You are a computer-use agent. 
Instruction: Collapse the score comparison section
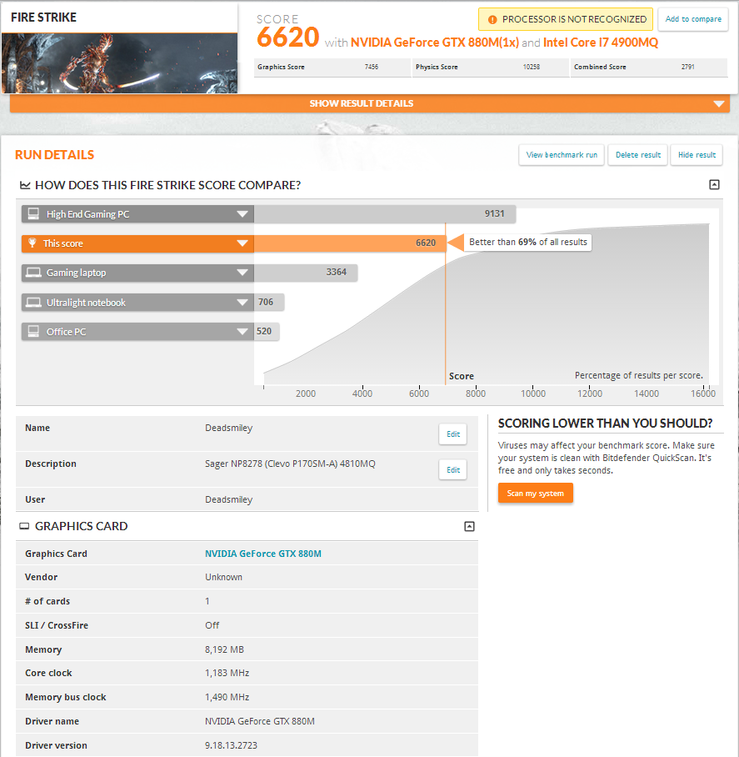[x=714, y=184]
